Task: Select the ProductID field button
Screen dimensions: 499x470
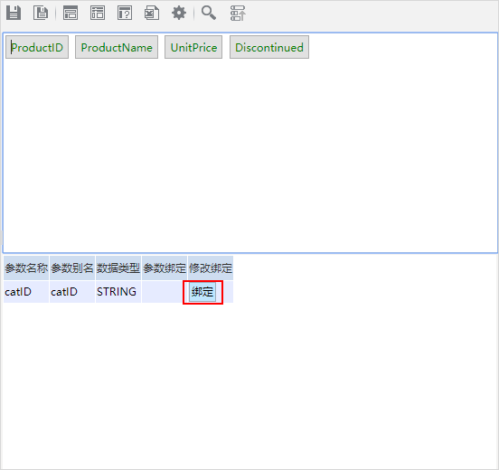Action: [x=37, y=47]
